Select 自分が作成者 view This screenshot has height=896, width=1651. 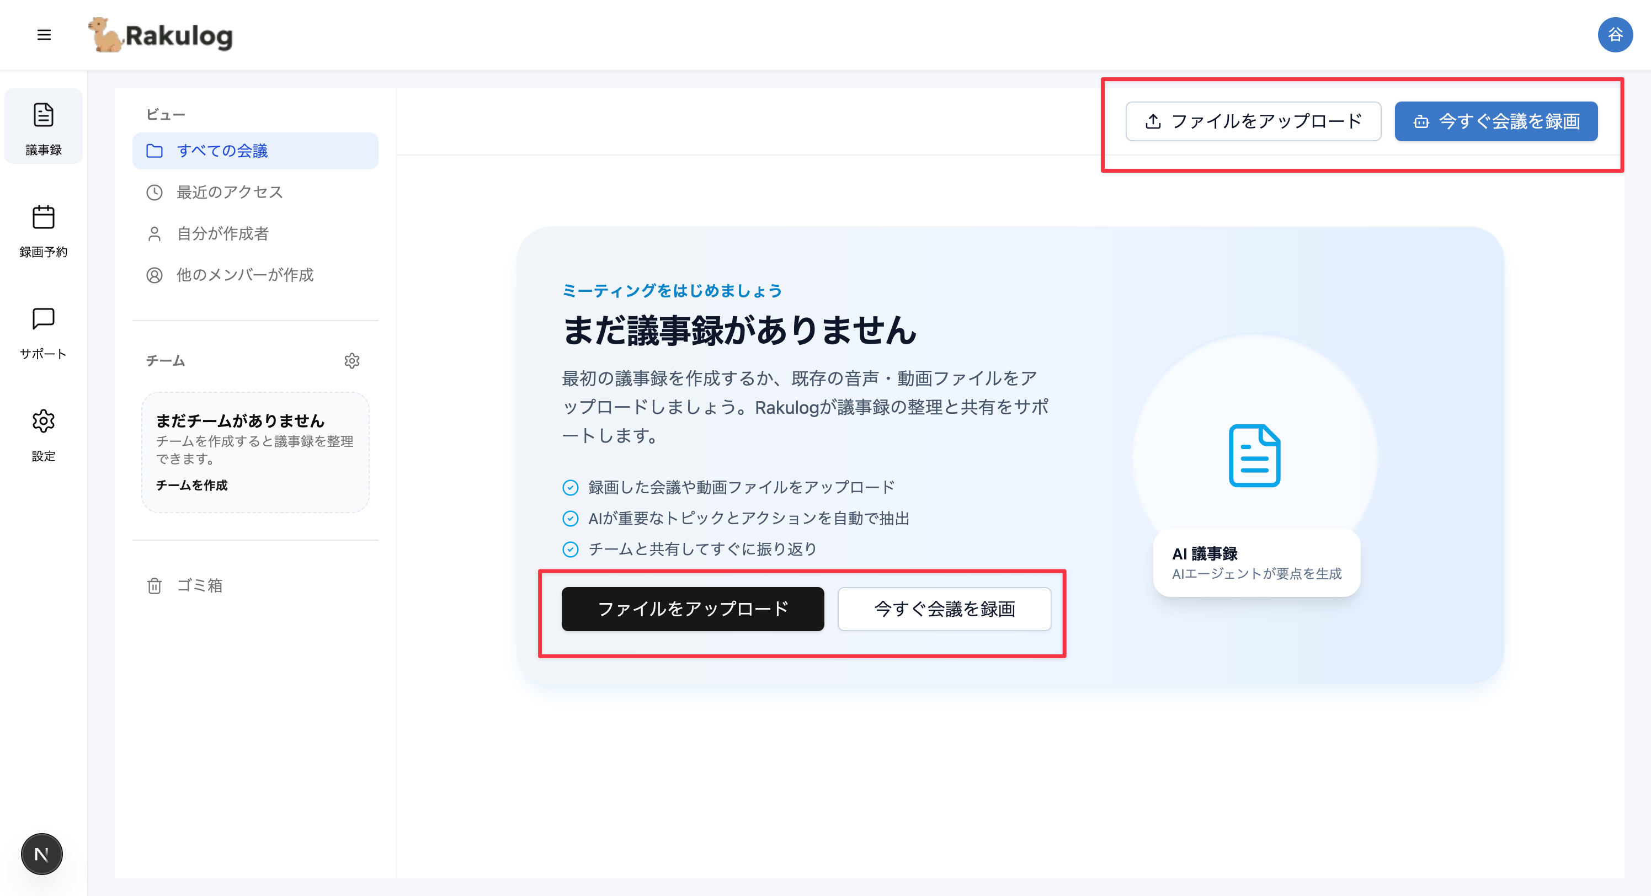pyautogui.click(x=222, y=233)
